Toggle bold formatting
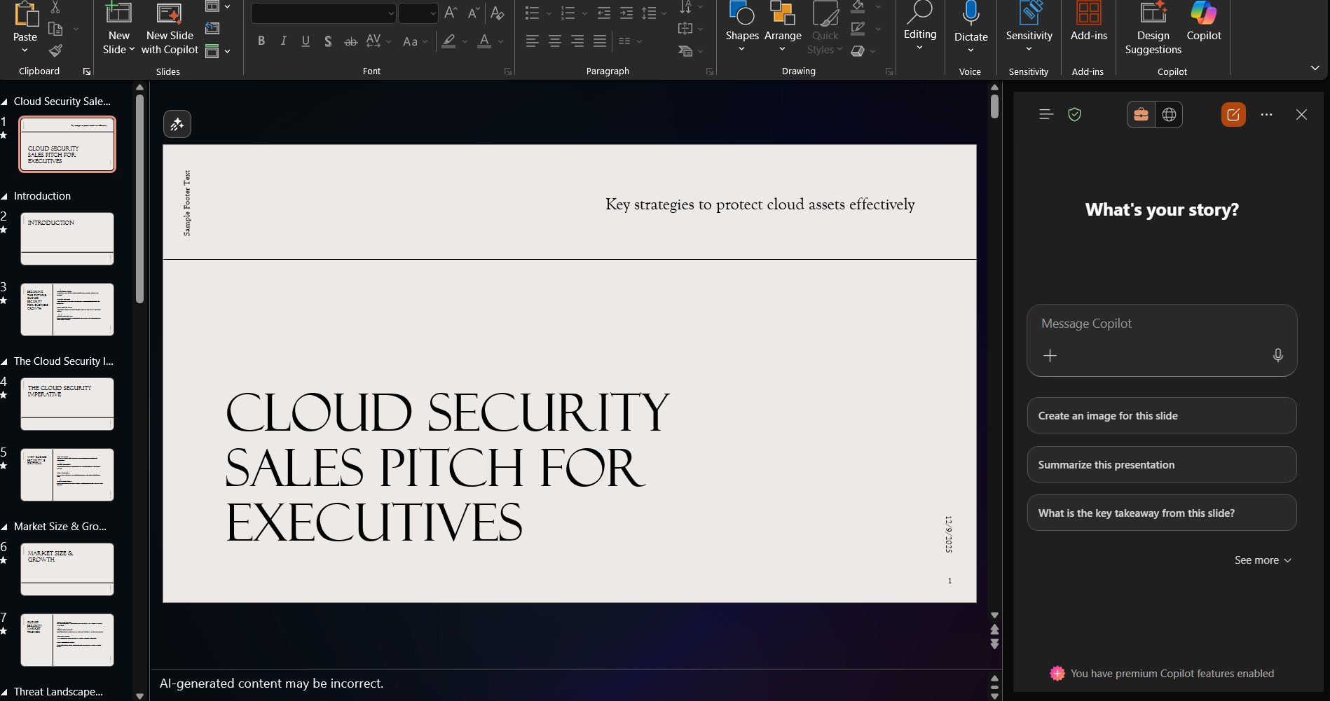Viewport: 1330px width, 701px height. [x=261, y=41]
